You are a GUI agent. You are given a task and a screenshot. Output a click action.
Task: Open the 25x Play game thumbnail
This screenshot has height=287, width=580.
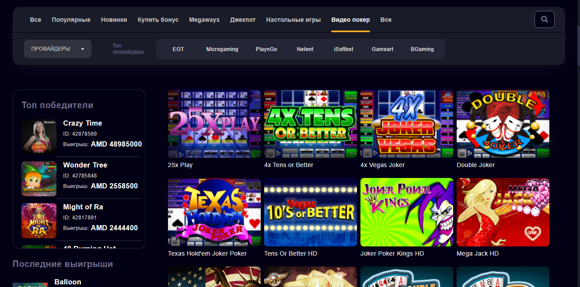coord(214,124)
